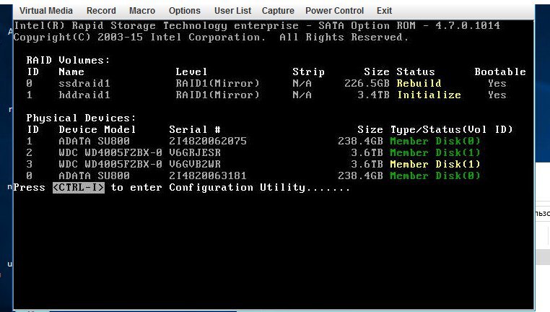Open the Macro menu
550x312 pixels.
[x=142, y=11]
